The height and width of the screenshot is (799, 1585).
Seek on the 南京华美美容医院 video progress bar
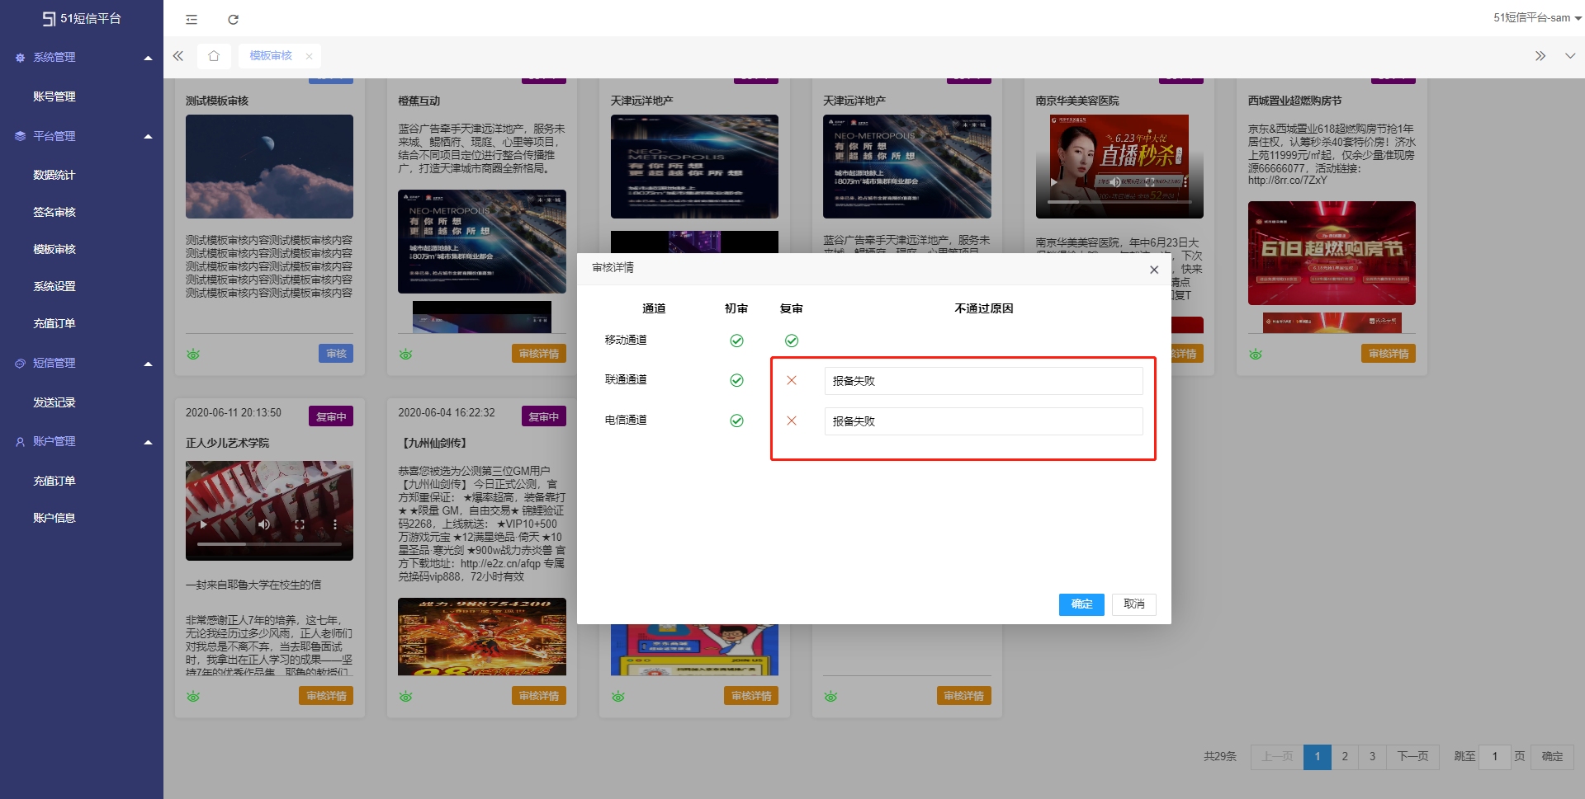coord(1119,201)
